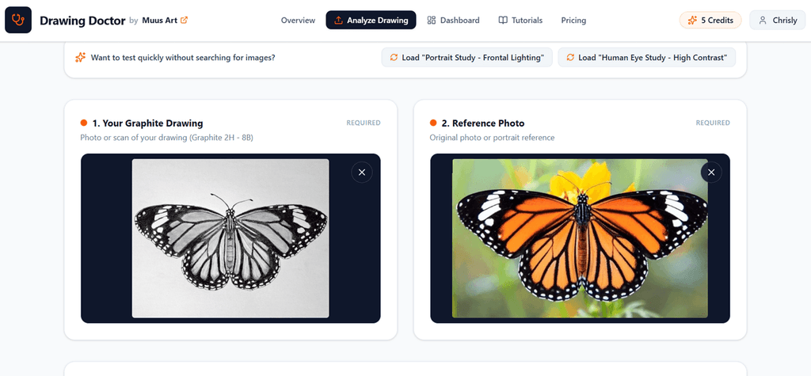Click REQUIRED label on Reference Photo card

pos(713,123)
